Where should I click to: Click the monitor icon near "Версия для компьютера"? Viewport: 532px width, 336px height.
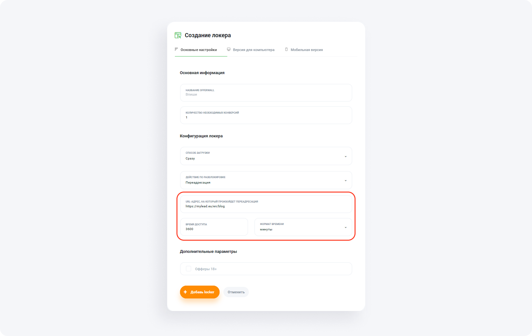[229, 49]
